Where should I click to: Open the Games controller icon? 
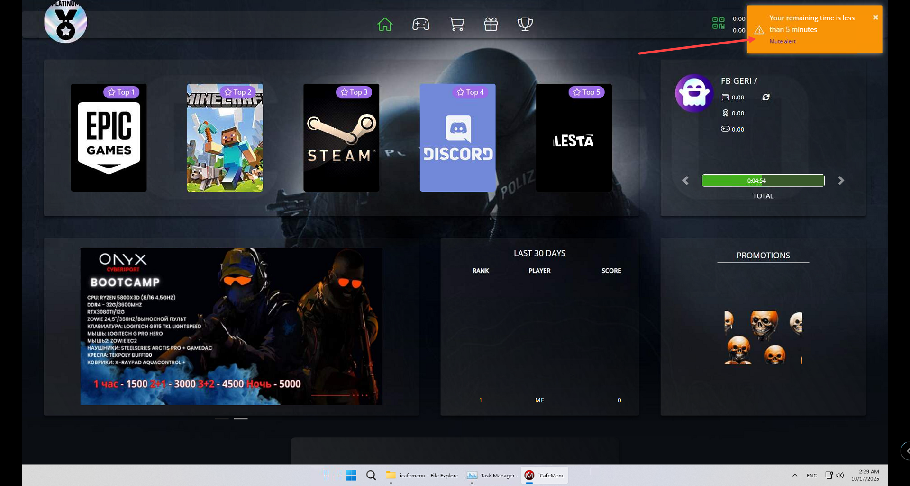[420, 24]
